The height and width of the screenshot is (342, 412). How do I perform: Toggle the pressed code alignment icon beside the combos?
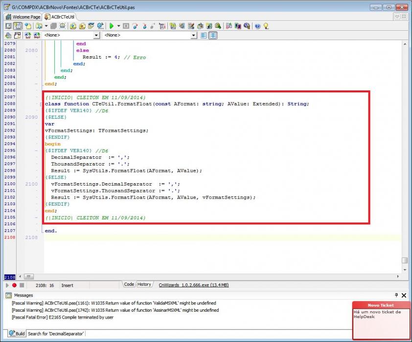[x=213, y=35]
